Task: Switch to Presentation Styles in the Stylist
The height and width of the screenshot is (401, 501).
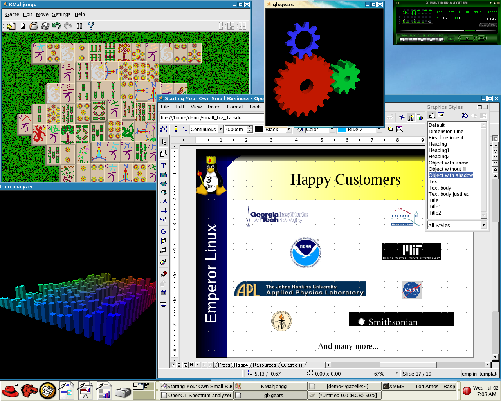Action: click(x=441, y=116)
